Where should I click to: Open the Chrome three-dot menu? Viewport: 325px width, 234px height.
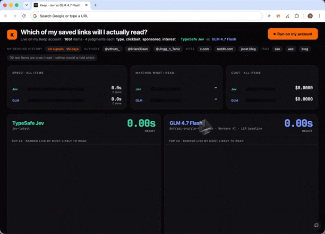pyautogui.click(x=319, y=16)
